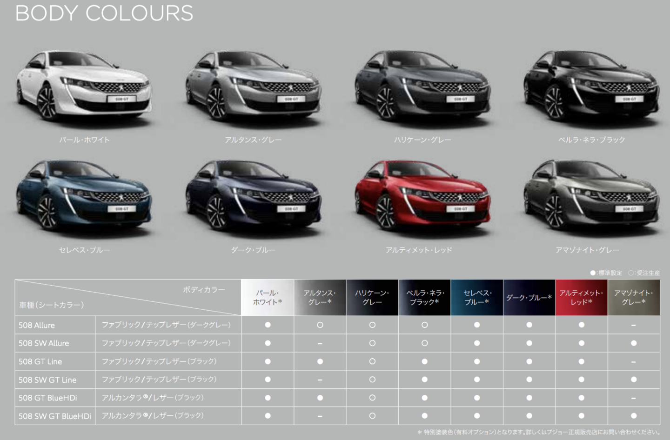The height and width of the screenshot is (440, 670).
Task: Click 508 GT BlueHDi seat colour アルカンタラ/レザー(ブラック)
Action: 153,397
